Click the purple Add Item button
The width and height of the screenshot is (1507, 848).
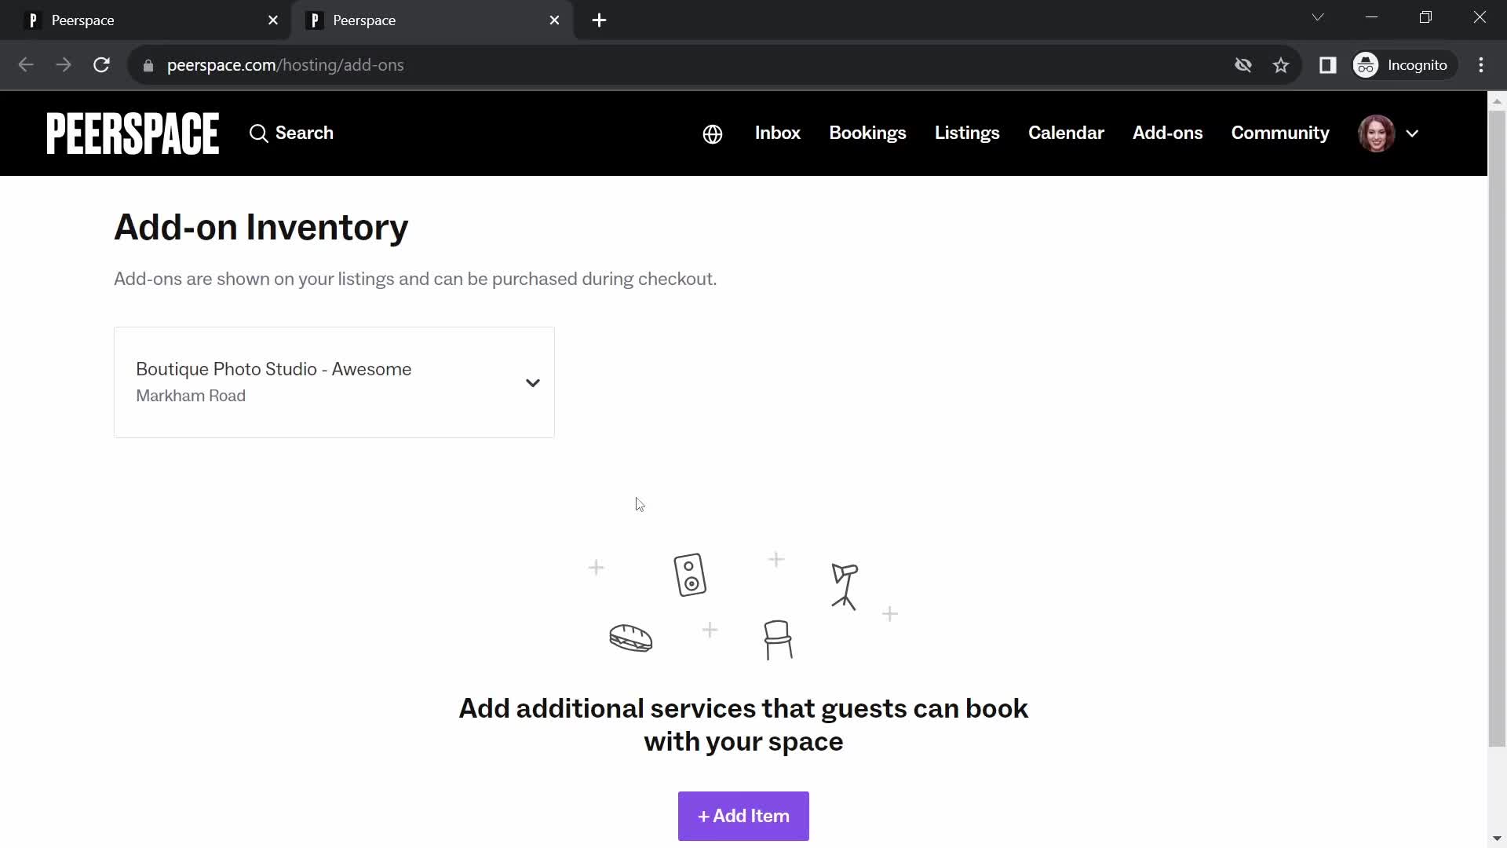tap(743, 816)
